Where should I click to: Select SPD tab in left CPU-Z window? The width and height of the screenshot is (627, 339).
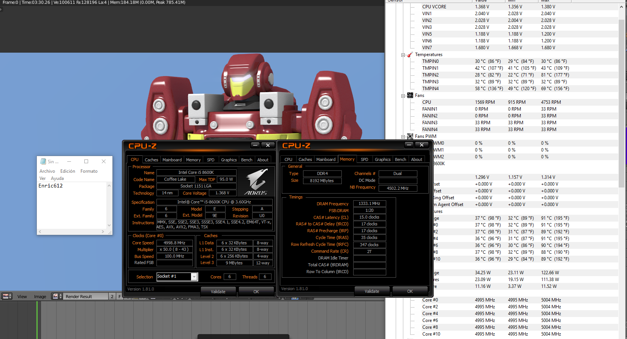(x=211, y=160)
